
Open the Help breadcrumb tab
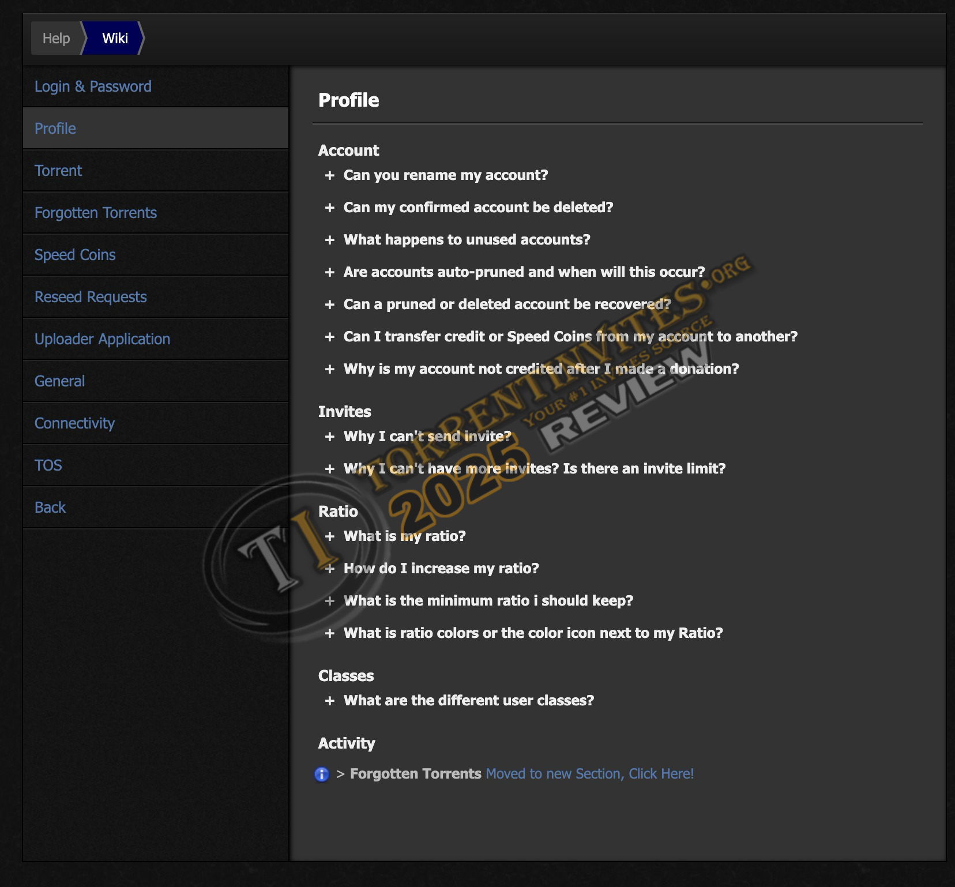click(x=56, y=39)
